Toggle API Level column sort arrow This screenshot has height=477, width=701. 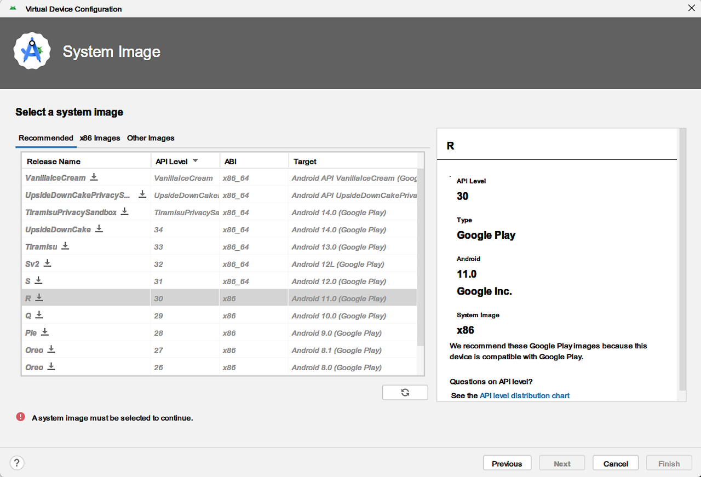195,161
